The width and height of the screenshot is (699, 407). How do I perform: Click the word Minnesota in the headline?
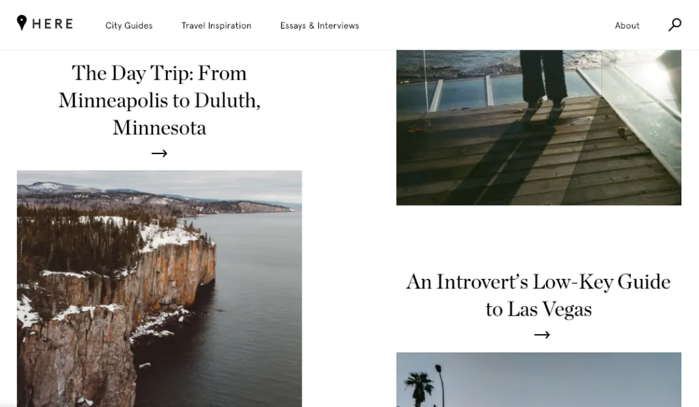(159, 127)
